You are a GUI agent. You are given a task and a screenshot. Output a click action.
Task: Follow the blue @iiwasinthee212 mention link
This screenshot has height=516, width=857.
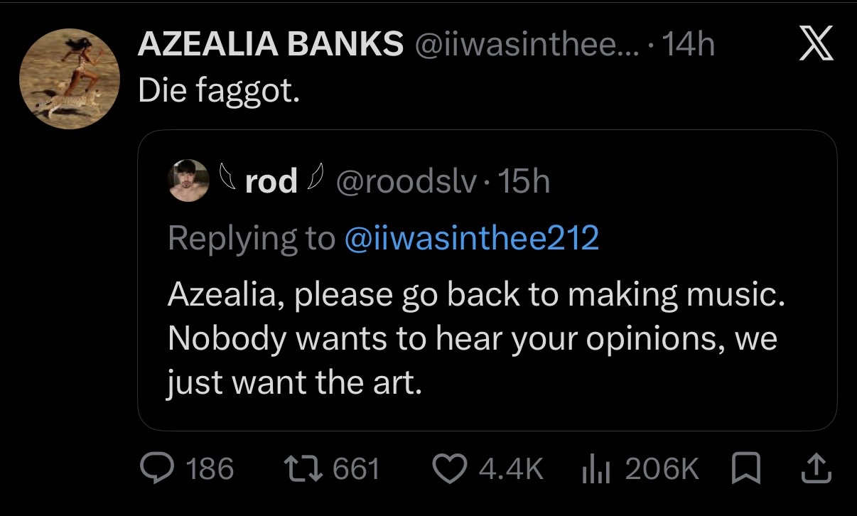(471, 238)
